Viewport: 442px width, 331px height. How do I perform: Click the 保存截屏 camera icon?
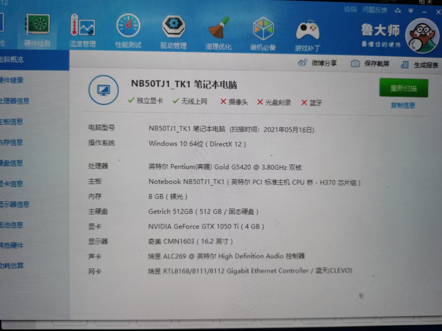tap(355, 63)
